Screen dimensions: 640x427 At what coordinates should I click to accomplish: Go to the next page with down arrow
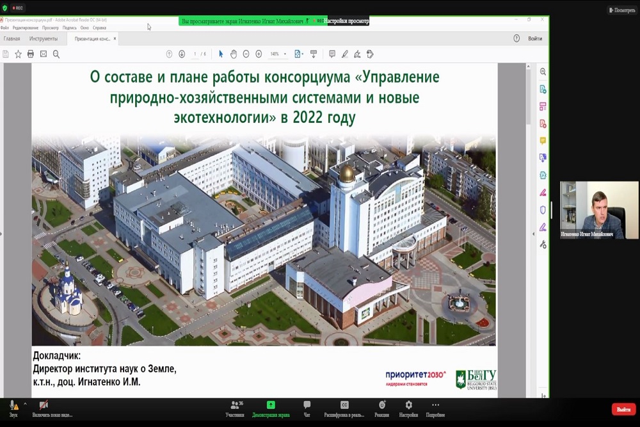(182, 54)
